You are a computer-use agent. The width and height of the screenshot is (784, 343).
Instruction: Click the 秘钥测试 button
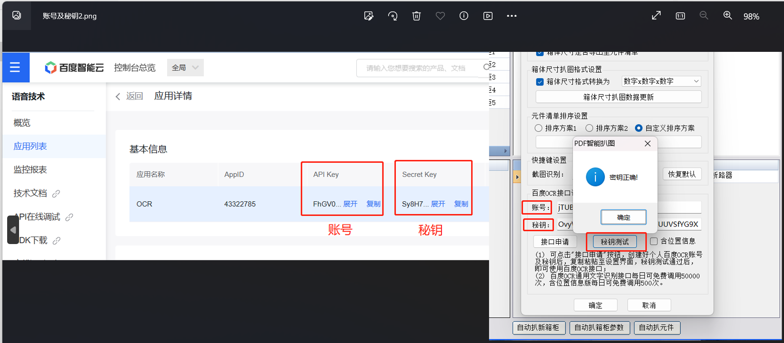click(x=615, y=242)
